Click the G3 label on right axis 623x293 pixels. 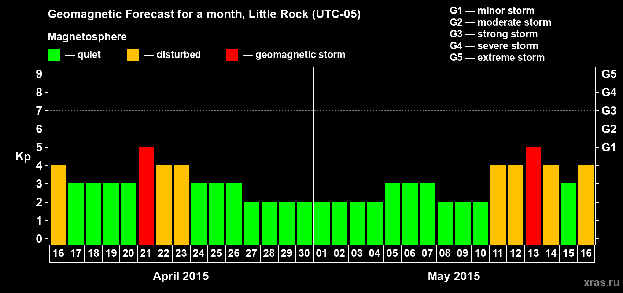pyautogui.click(x=609, y=111)
